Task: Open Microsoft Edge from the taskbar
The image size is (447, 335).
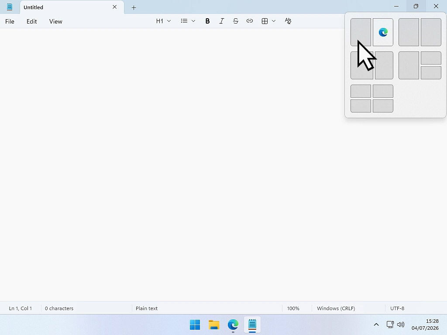Action: pos(233,325)
